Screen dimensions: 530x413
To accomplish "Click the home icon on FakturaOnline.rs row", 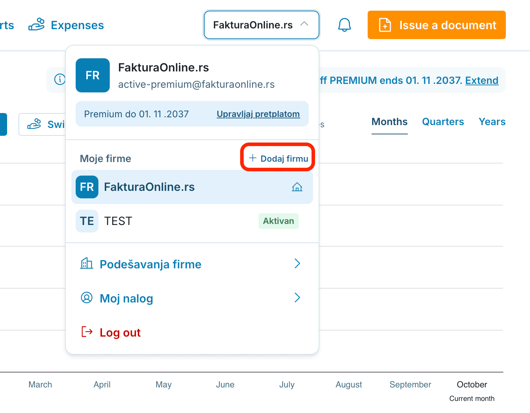I will pyautogui.click(x=297, y=187).
